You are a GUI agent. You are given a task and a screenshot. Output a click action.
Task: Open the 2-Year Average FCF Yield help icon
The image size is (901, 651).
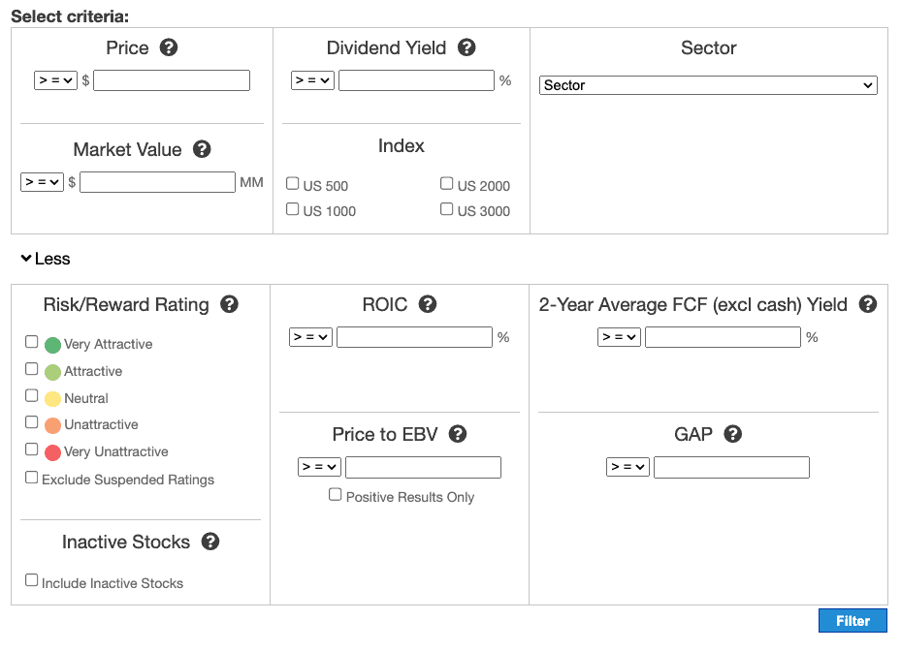tap(868, 304)
